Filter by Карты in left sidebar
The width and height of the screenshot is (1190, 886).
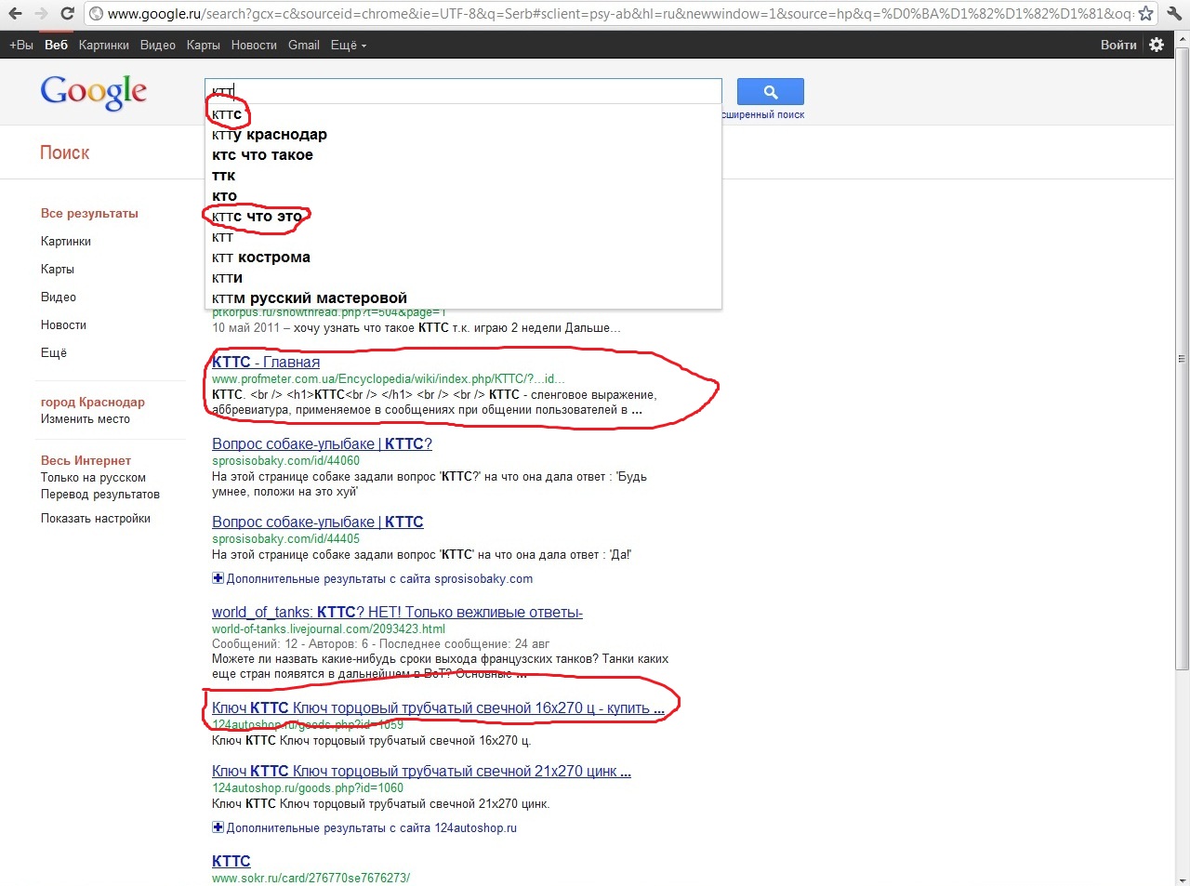point(58,269)
